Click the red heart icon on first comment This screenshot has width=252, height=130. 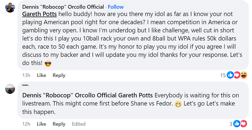(x=237, y=75)
